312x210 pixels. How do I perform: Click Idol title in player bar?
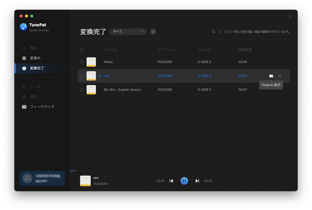click(x=96, y=178)
